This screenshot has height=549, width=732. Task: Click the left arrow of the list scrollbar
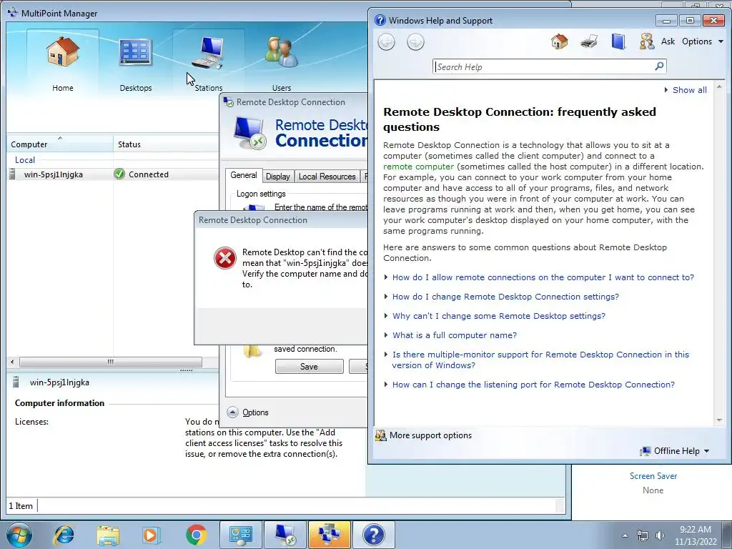click(12, 362)
